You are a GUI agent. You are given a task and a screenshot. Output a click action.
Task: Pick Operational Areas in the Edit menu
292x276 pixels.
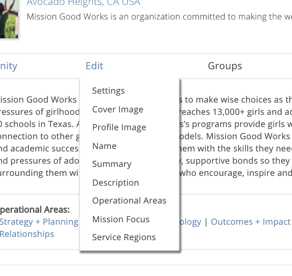point(129,201)
